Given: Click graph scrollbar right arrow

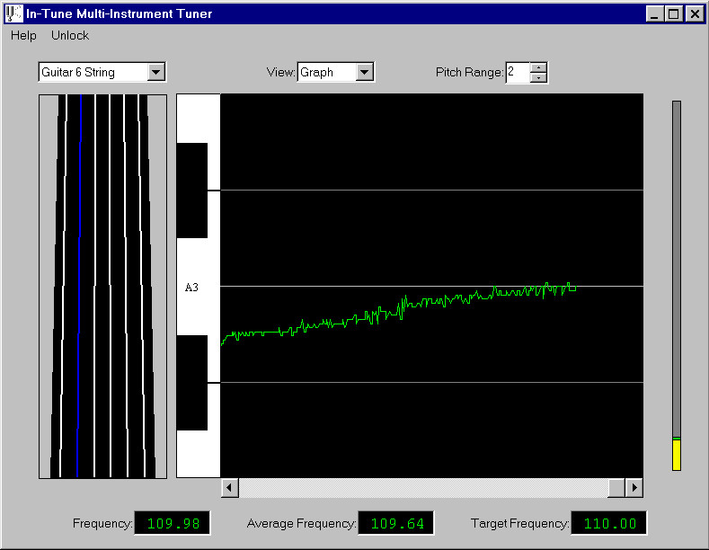Looking at the screenshot, I should (634, 488).
